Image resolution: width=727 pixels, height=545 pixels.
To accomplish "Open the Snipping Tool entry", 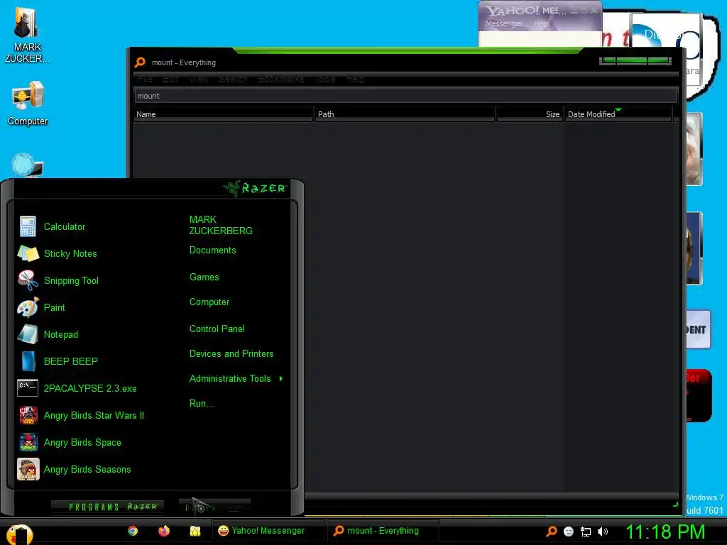I will click(x=58, y=280).
